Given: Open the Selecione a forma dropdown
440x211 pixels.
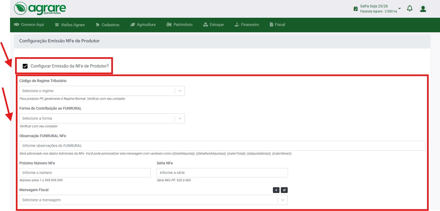Looking at the screenshot, I should (102, 118).
